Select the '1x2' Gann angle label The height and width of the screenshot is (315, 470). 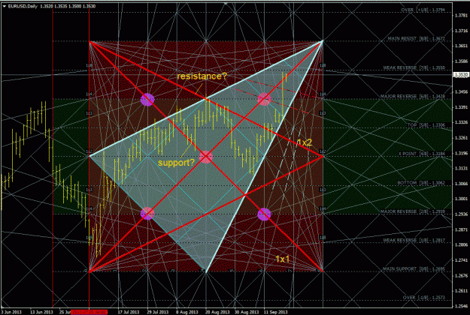[x=305, y=142]
